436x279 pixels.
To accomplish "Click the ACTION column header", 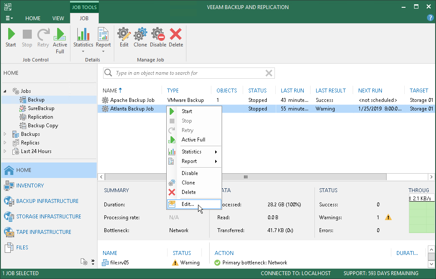I will [224, 253].
